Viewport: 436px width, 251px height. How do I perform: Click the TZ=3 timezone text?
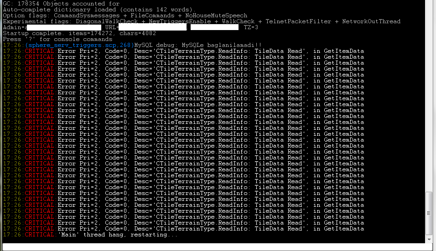click(251, 27)
